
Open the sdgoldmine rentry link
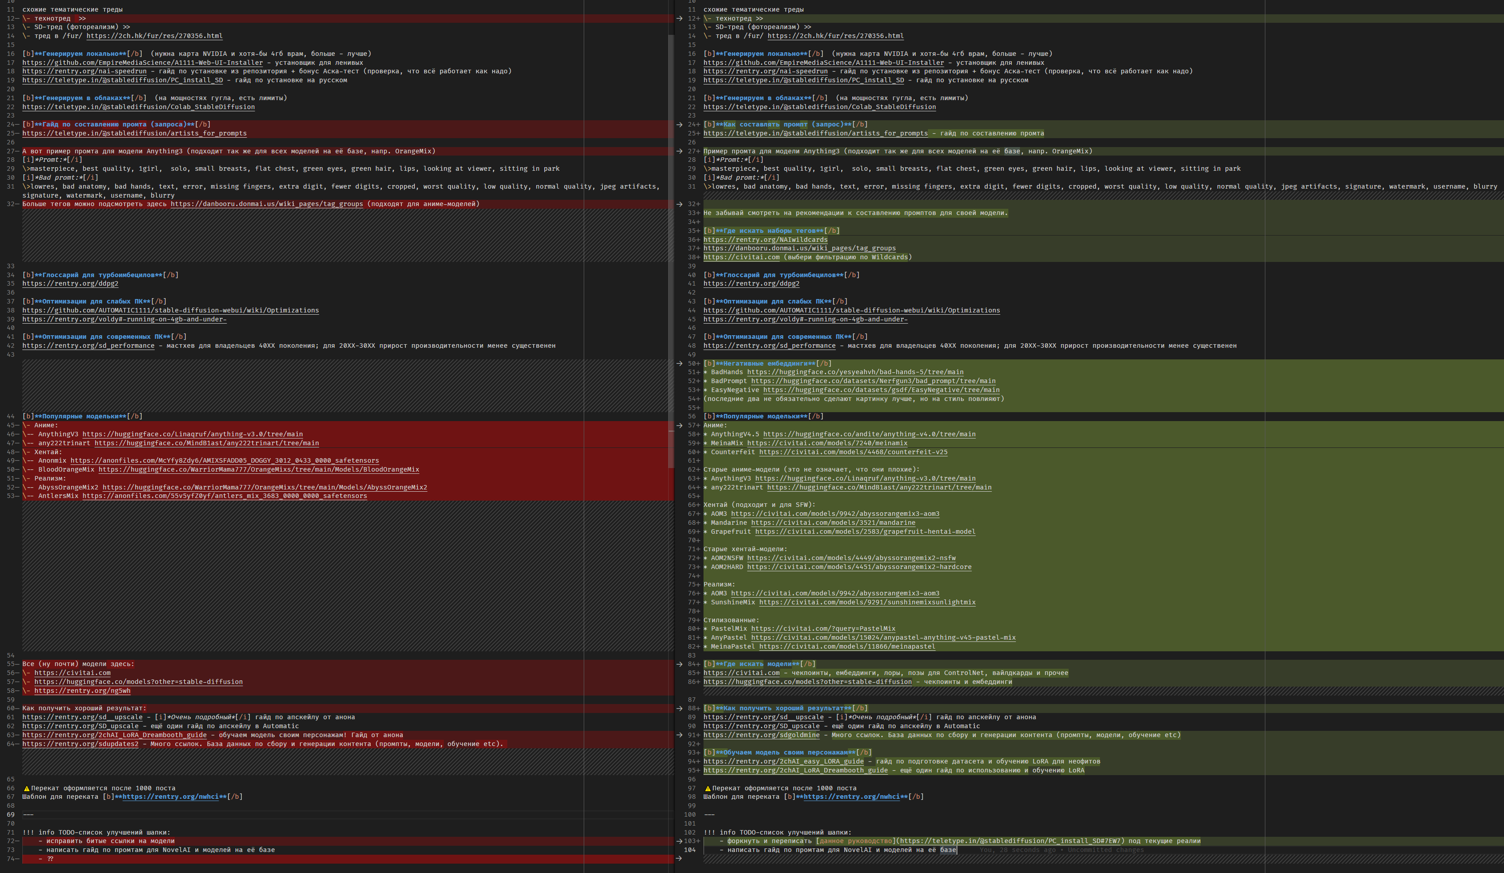point(761,735)
